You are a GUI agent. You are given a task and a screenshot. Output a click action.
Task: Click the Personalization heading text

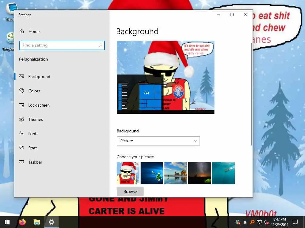[x=33, y=59]
